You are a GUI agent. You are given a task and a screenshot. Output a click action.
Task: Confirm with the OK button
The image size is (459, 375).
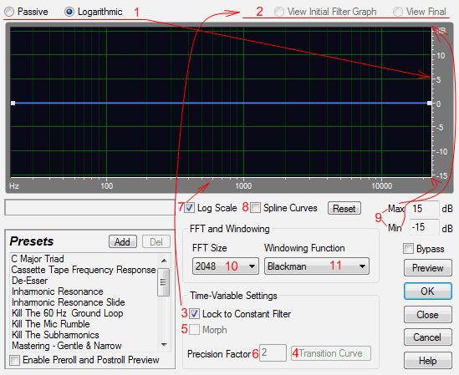(x=428, y=291)
